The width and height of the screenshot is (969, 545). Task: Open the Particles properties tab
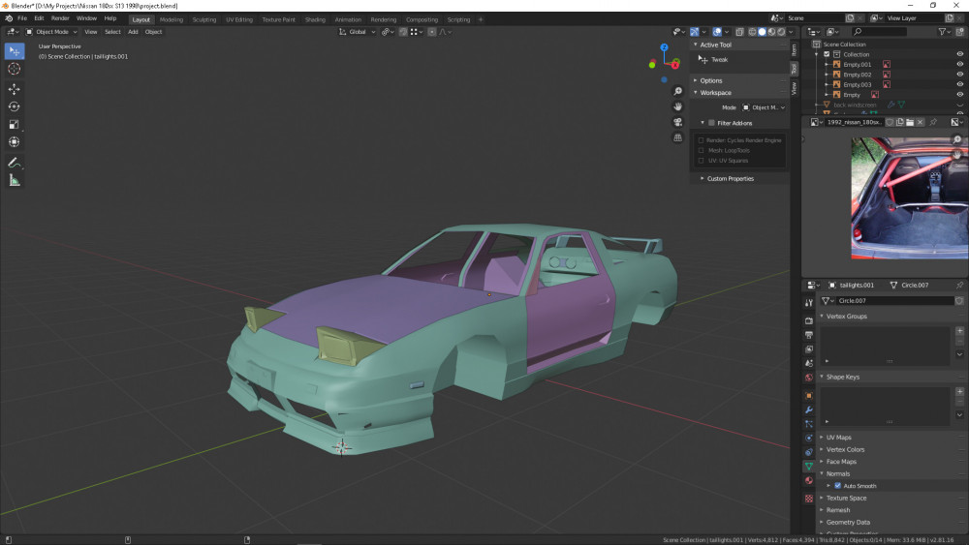click(x=808, y=424)
